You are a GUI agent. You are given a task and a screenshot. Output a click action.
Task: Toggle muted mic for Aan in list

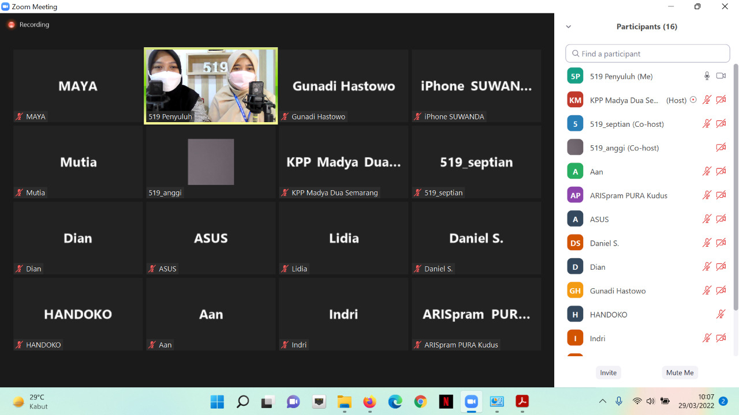tap(707, 172)
